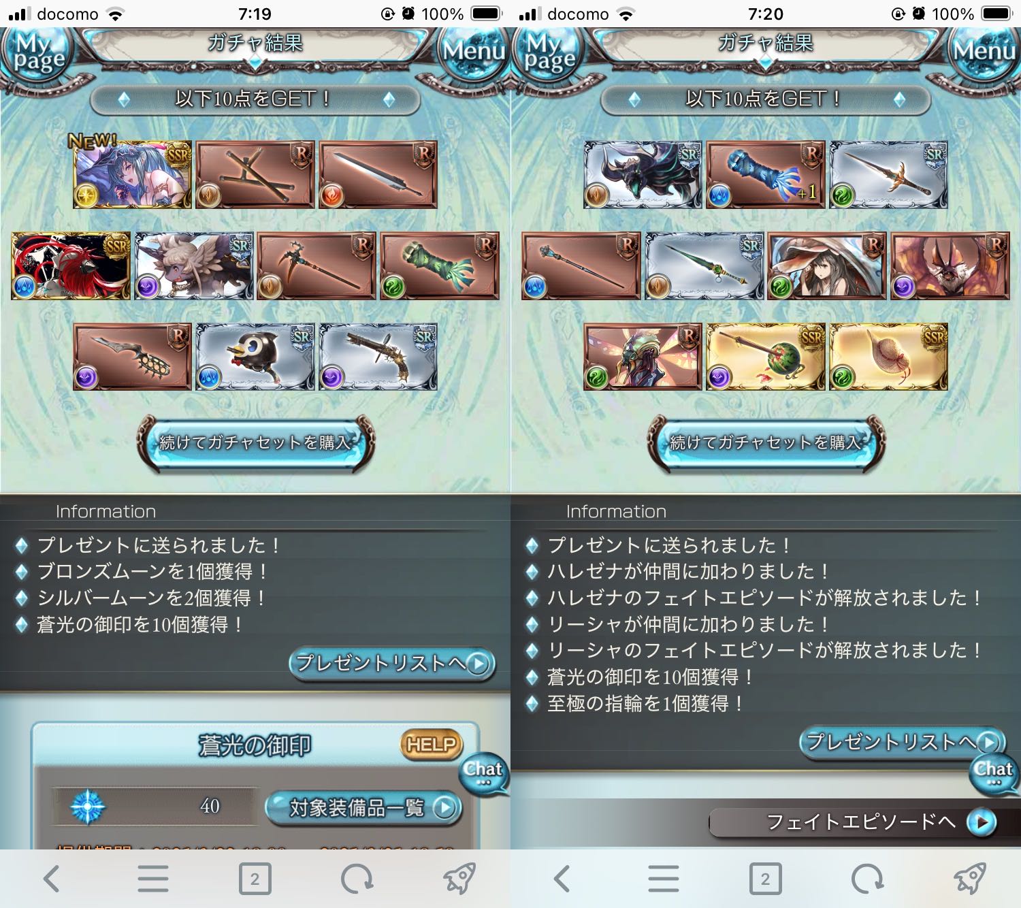Select the watermelon staff SSR weapon
Viewport: 1021px width, 908px height.
pyautogui.click(x=766, y=357)
